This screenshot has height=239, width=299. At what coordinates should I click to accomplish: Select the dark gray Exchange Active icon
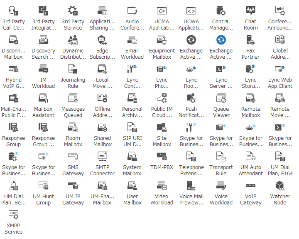[x=191, y=40]
